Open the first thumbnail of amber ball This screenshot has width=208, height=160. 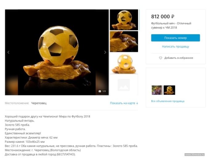[124, 20]
